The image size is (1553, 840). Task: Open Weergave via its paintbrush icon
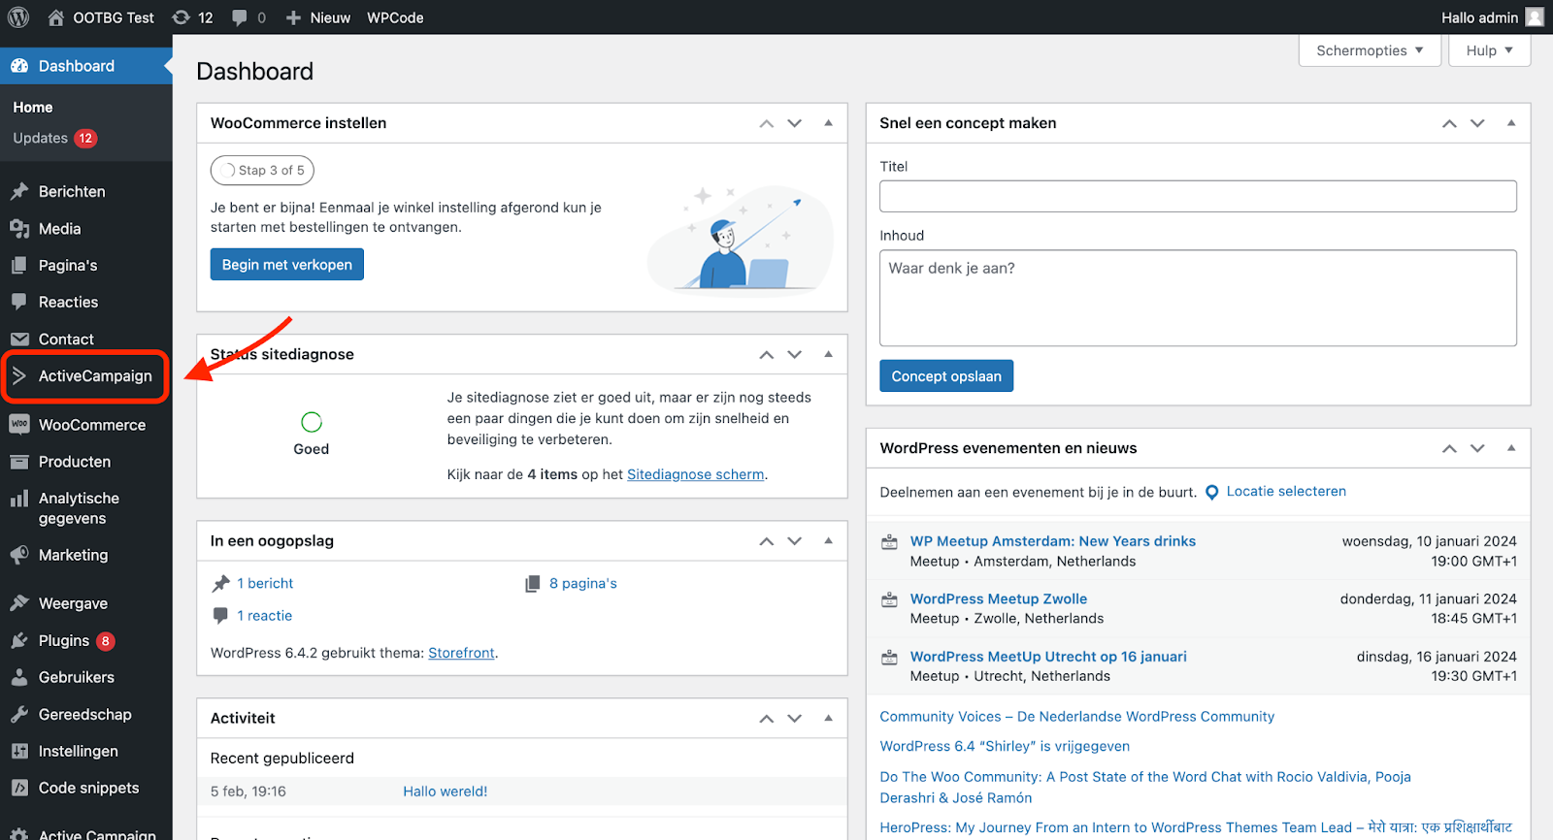pyautogui.click(x=19, y=602)
